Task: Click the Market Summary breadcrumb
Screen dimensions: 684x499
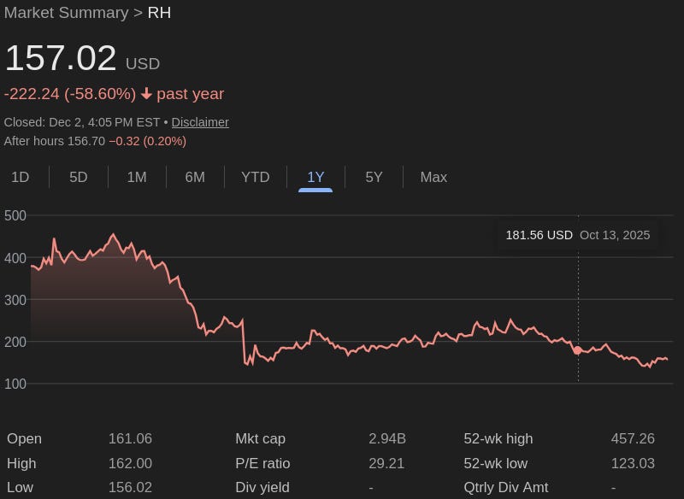Action: click(x=67, y=13)
